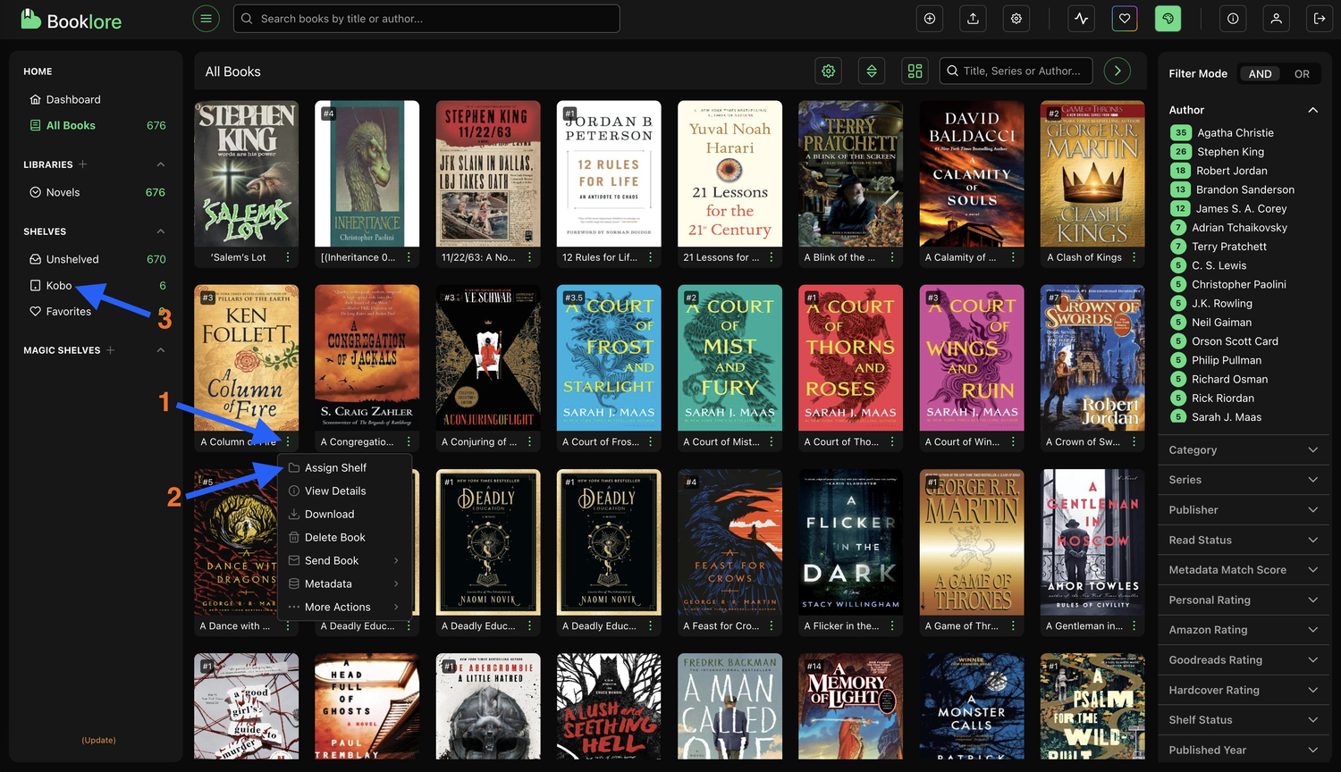
Task: Open options menu for 12 Rules for Life
Action: 650,257
